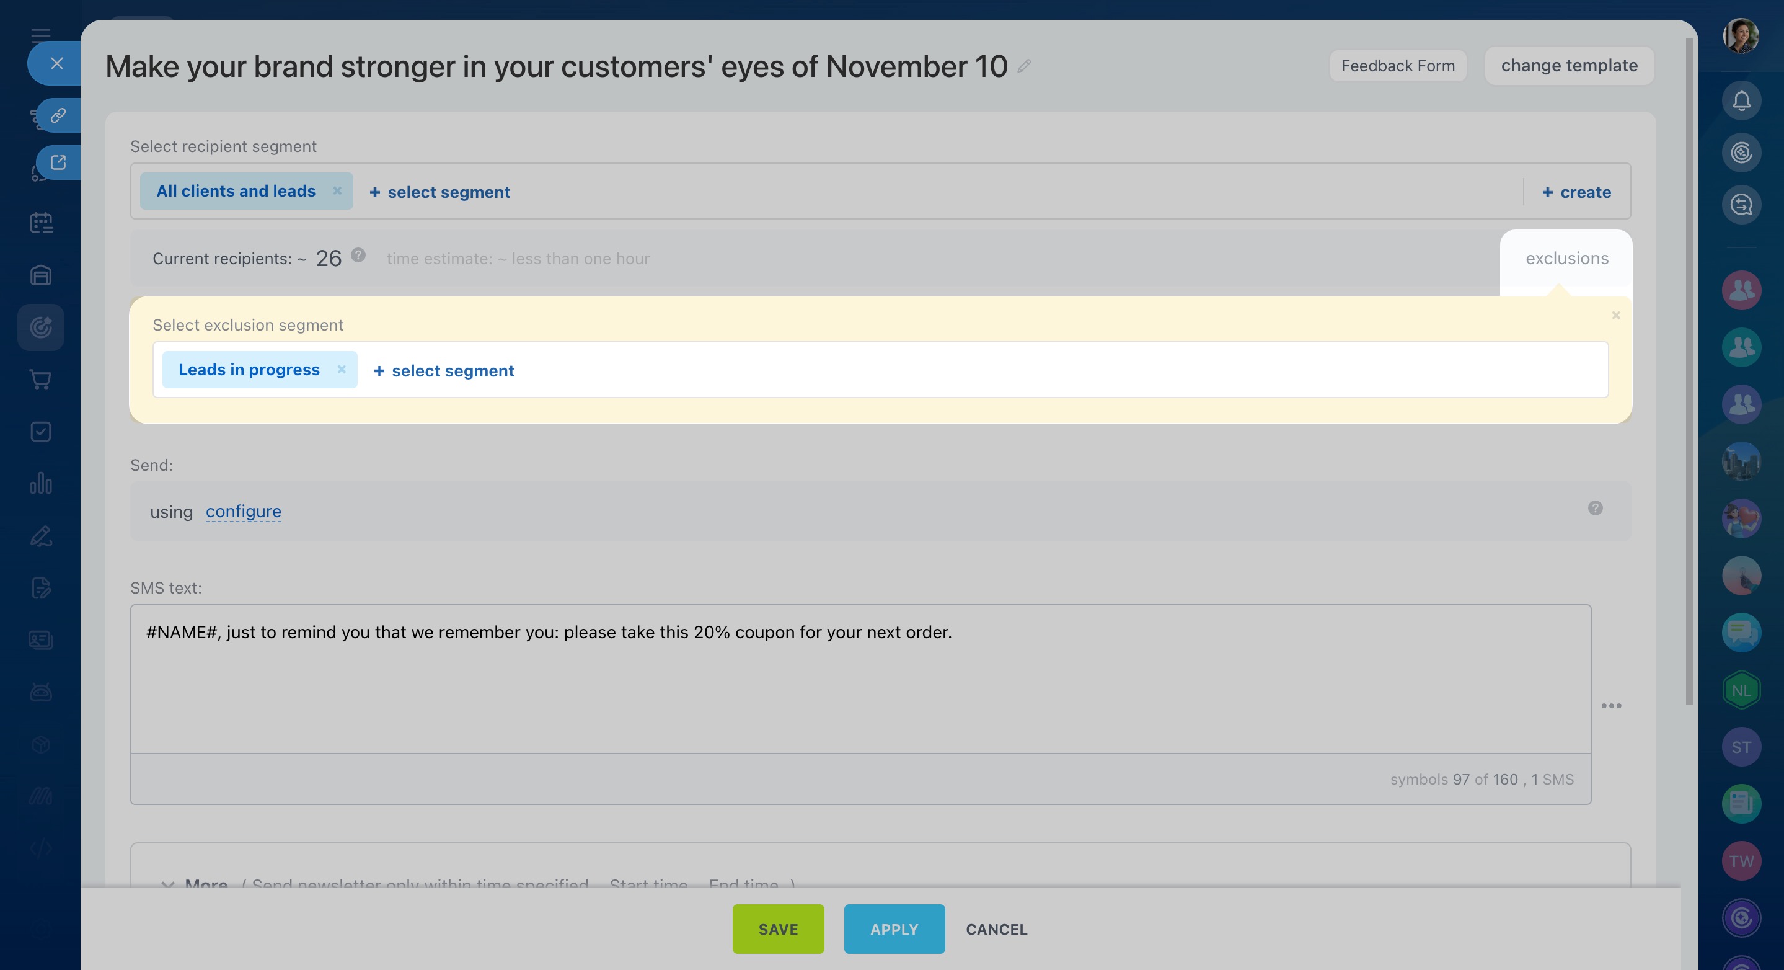Open slider in new window icon
Screen dimensions: 1784x970
coord(58,162)
